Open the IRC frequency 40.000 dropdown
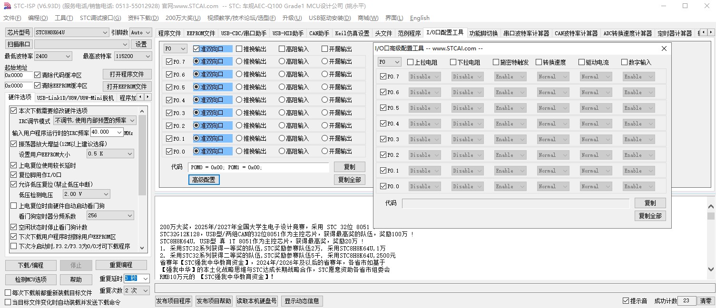 [x=107, y=132]
